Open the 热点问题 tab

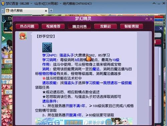(27, 26)
